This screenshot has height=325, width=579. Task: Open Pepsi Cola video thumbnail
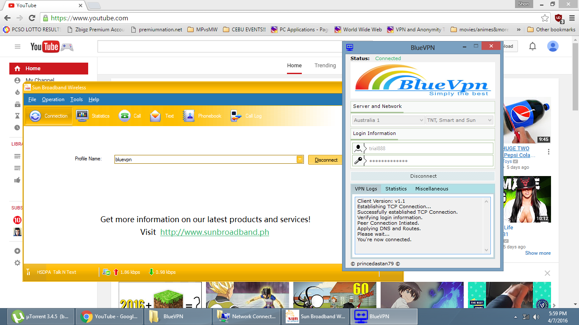(526, 121)
